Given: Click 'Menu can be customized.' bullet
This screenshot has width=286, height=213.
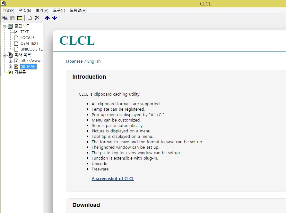Looking at the screenshot, I should pyautogui.click(x=116, y=120).
